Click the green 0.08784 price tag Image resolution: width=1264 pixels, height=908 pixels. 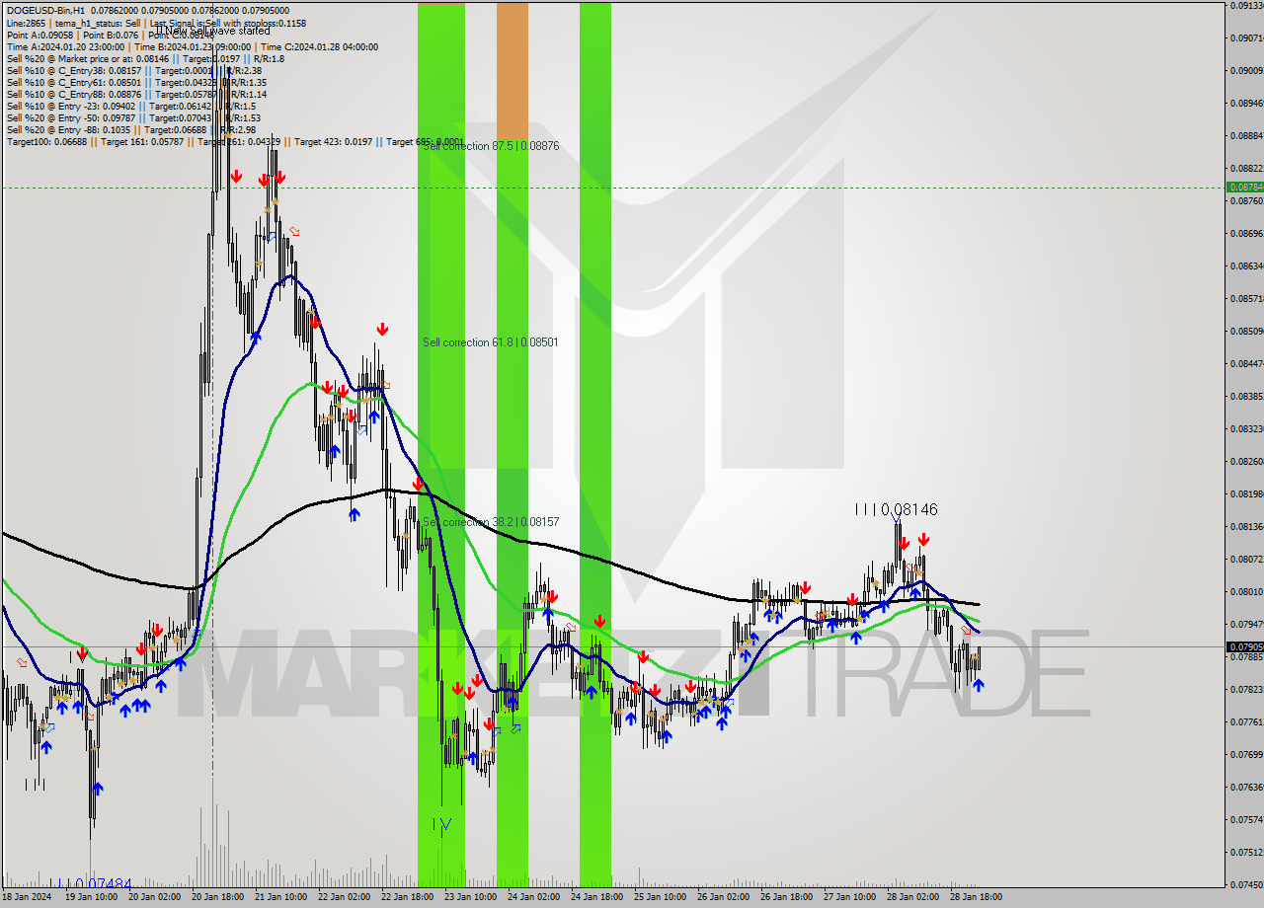click(1244, 187)
